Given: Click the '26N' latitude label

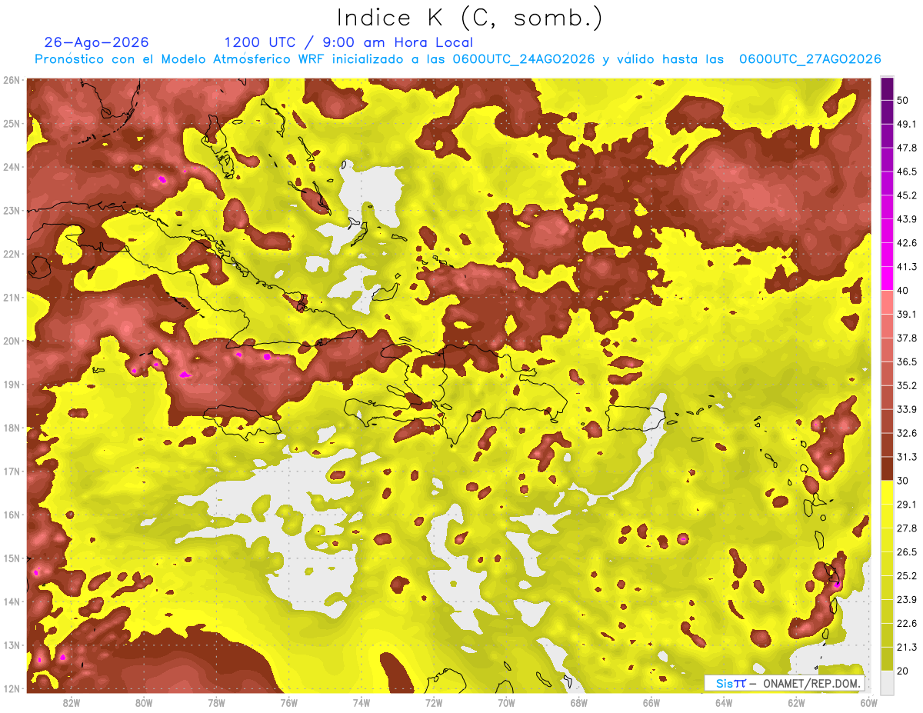Looking at the screenshot, I should click(12, 80).
